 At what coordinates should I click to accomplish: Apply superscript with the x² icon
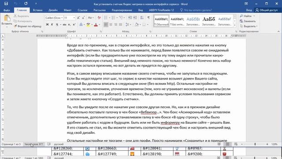point(74,25)
